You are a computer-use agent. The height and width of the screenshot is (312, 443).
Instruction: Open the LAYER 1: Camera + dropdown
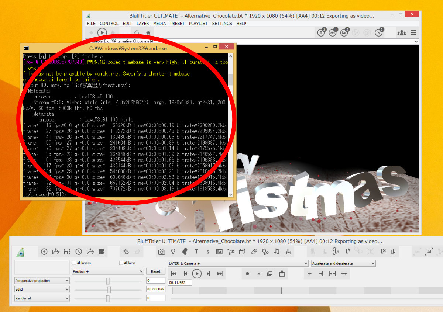click(x=238, y=263)
